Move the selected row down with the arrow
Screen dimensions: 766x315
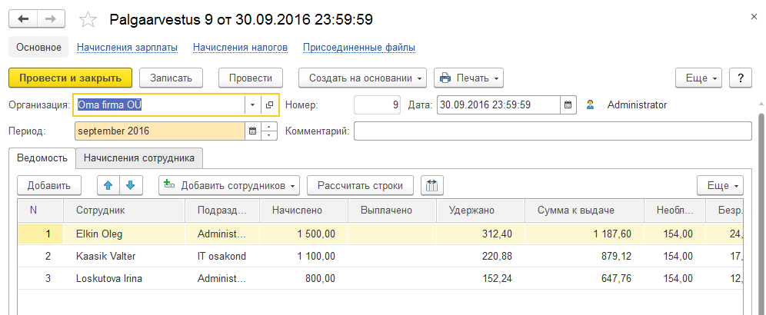tap(131, 185)
